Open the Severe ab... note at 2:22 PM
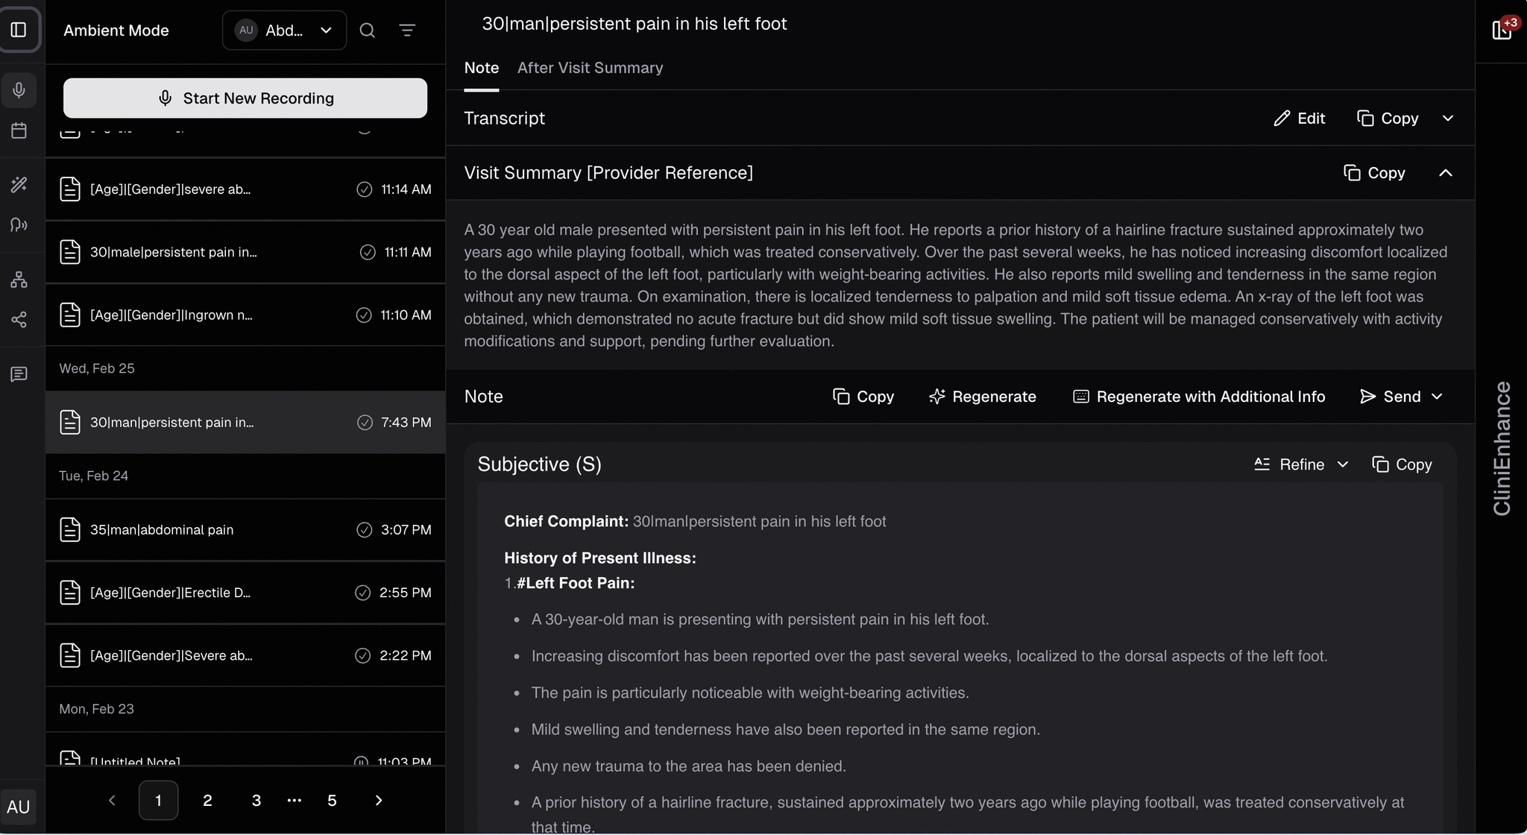Screen dimensions: 1527x835 pyautogui.click(x=245, y=656)
